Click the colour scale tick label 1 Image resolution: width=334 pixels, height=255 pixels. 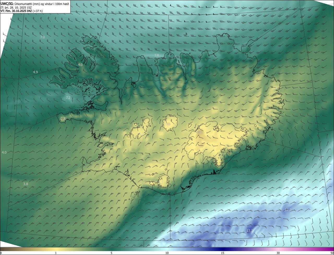click(x=56, y=253)
